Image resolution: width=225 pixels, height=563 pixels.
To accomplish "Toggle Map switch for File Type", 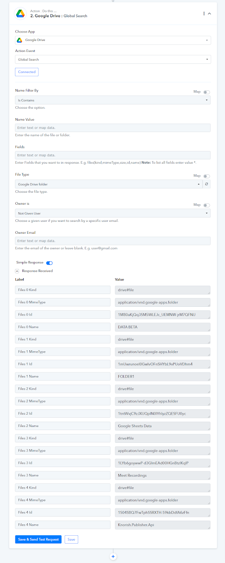I will point(207,176).
